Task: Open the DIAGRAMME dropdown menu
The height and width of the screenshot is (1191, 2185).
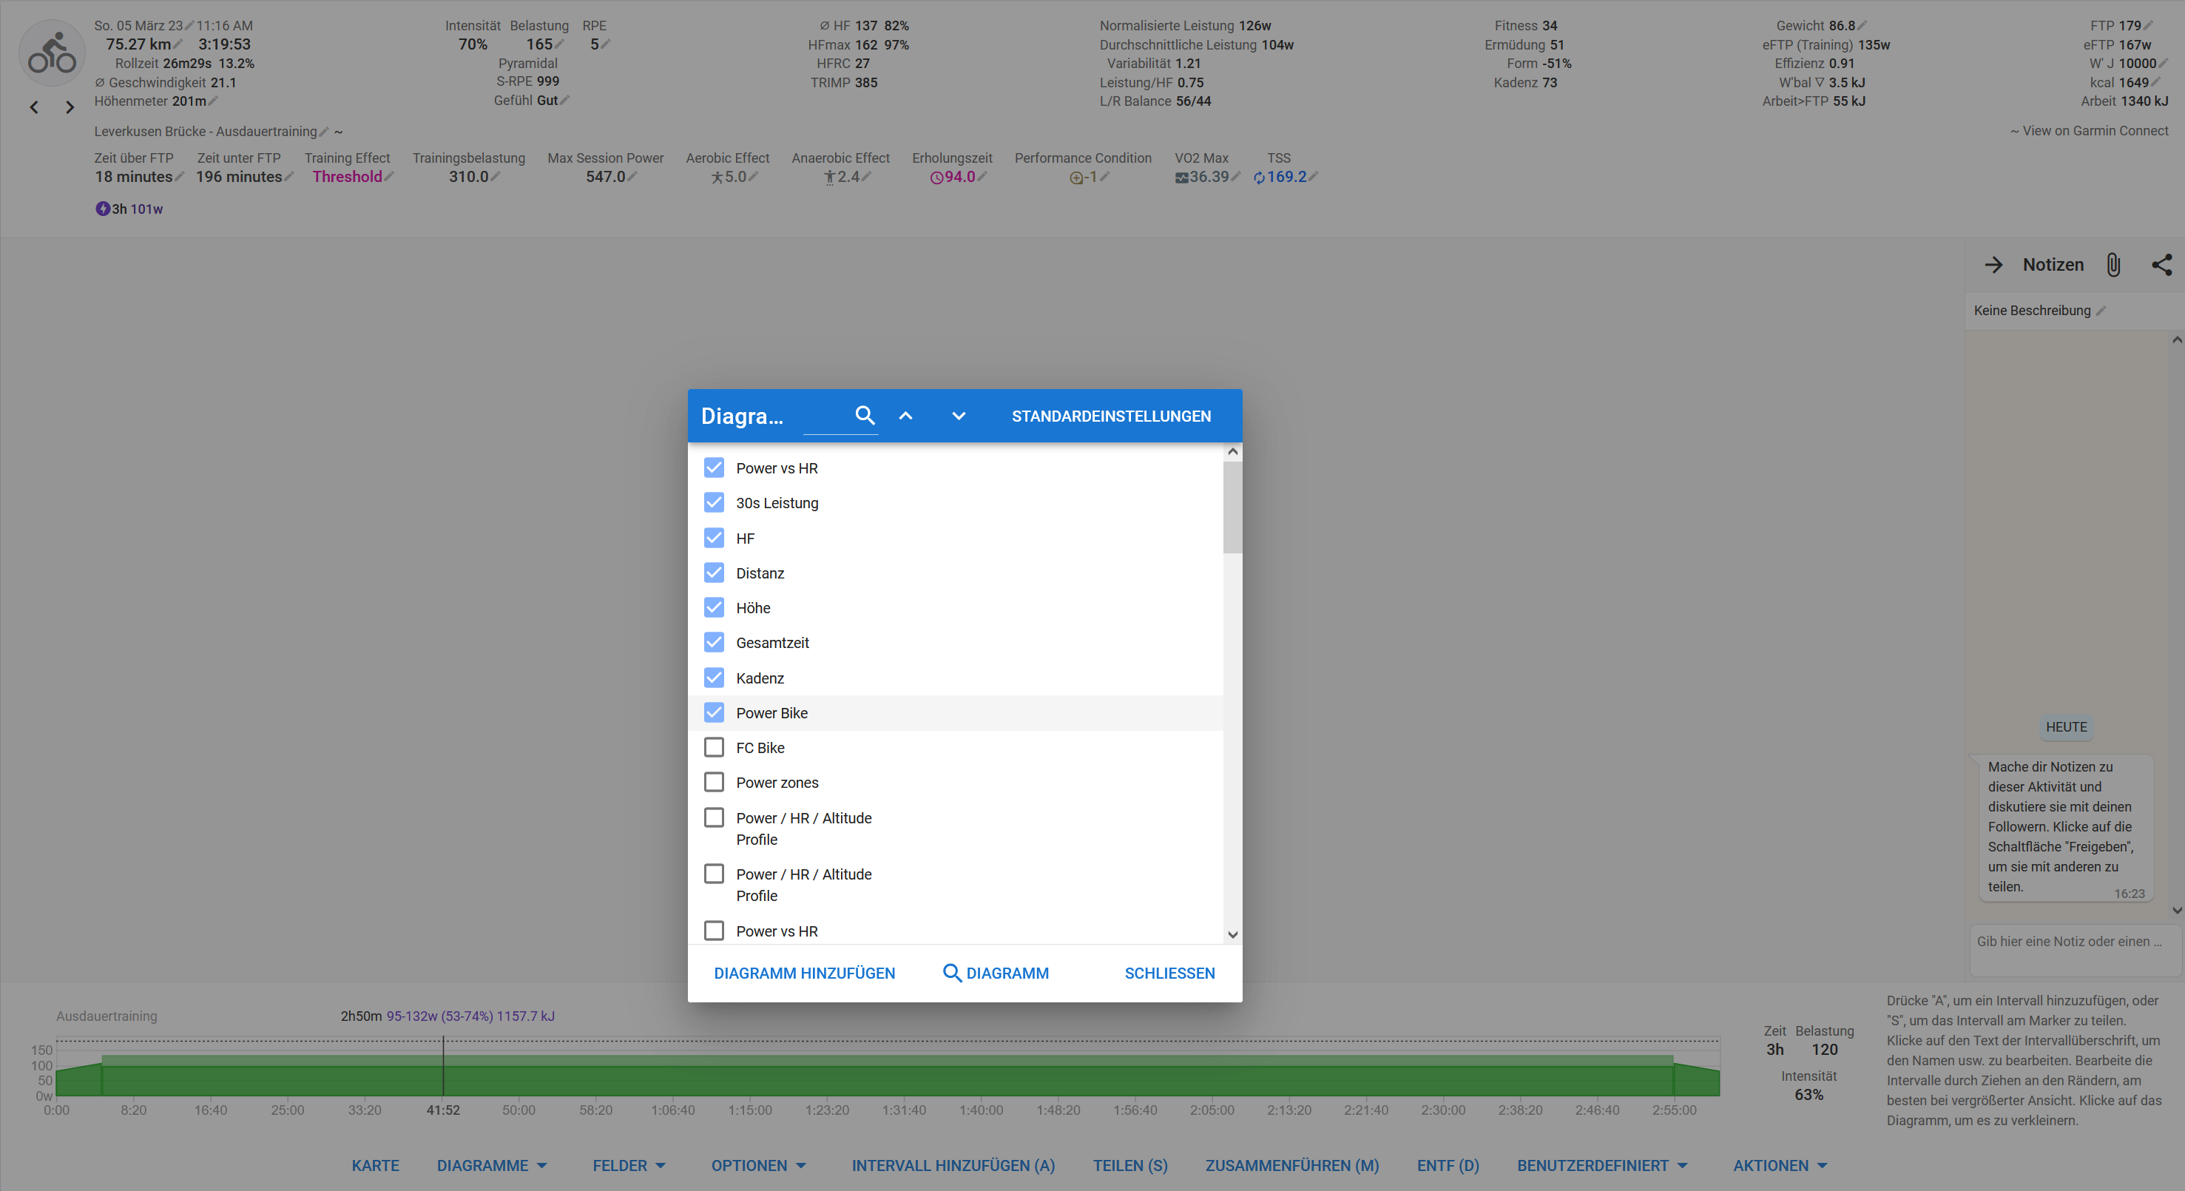Action: pyautogui.click(x=492, y=1166)
